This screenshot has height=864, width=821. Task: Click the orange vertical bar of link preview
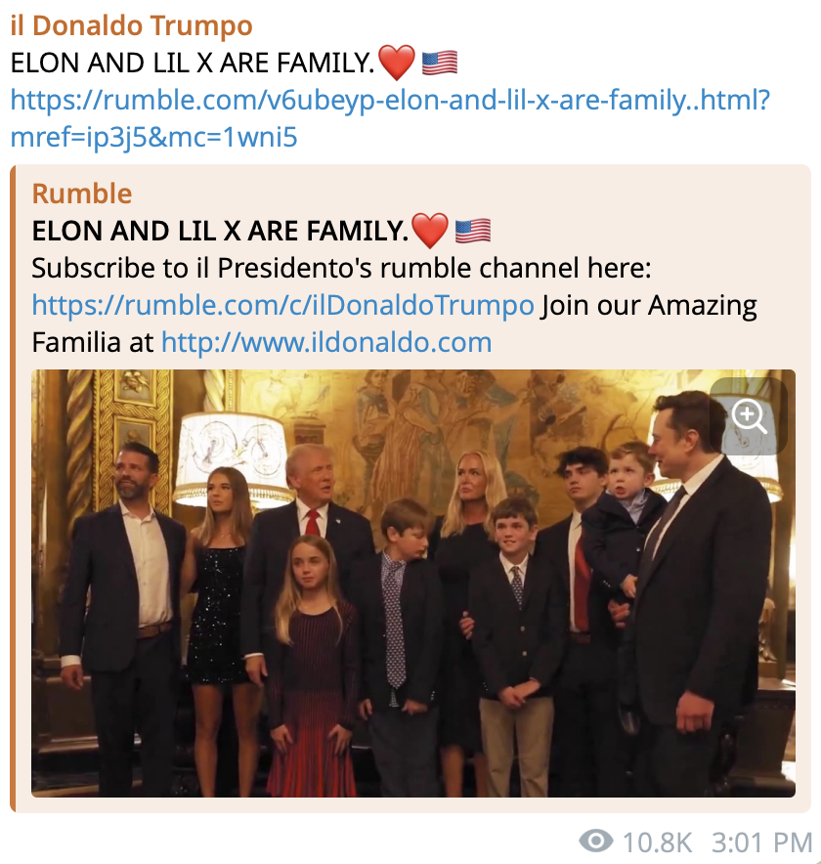pos(14,489)
